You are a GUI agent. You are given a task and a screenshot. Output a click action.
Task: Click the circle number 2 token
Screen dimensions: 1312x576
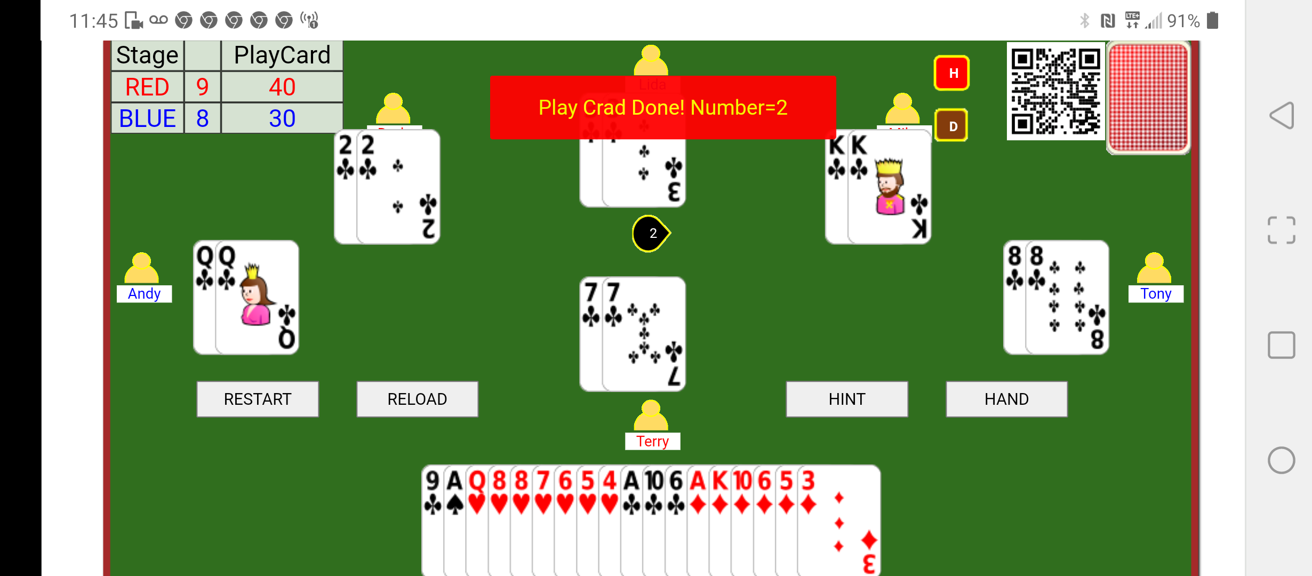point(652,233)
